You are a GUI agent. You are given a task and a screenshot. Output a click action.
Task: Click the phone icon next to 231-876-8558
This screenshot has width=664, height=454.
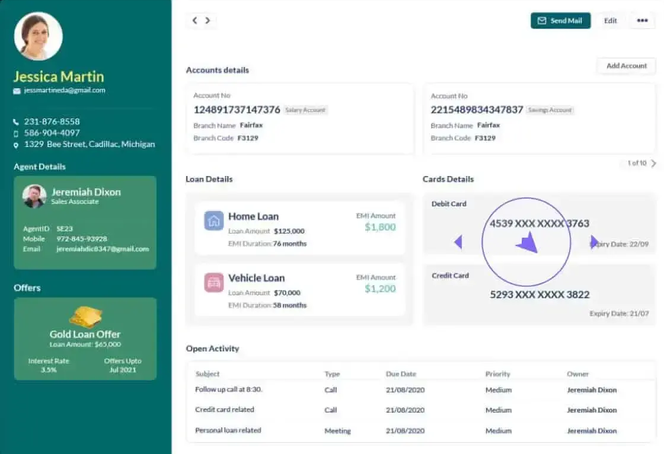[x=16, y=122]
